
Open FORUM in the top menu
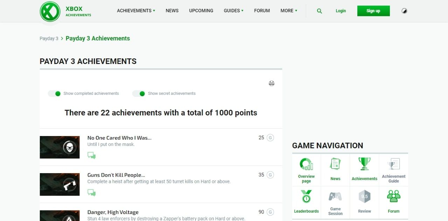(x=262, y=10)
